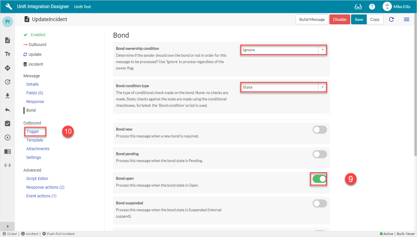Switch to the Response section under Message

(x=35, y=101)
